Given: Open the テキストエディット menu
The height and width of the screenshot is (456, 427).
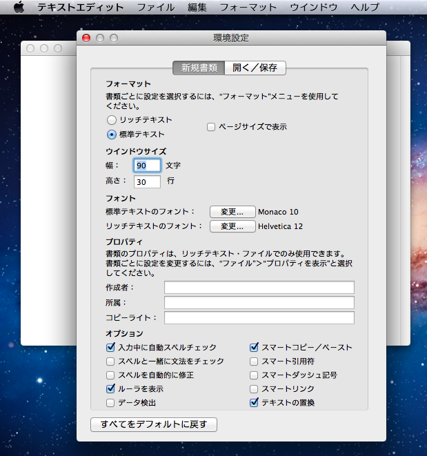Looking at the screenshot, I should (80, 7).
